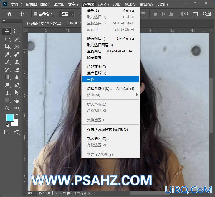Image resolution: width=215 pixels, height=197 pixels.
Task: Select the Gradient tool
Action: [7, 77]
